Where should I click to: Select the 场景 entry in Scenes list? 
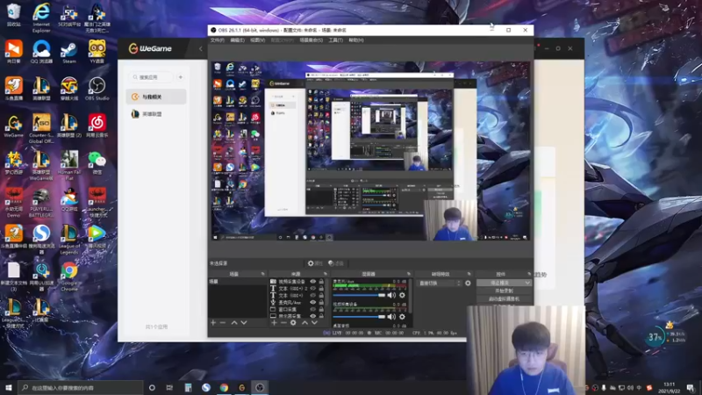click(x=237, y=281)
